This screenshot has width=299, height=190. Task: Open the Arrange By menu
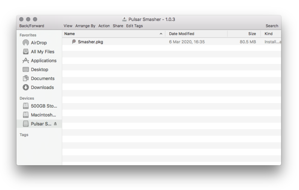tap(85, 26)
